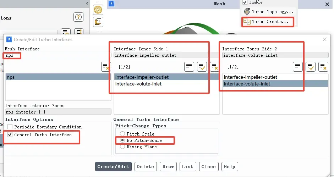Click the Create/Edit button
334x177 pixels.
(113, 167)
